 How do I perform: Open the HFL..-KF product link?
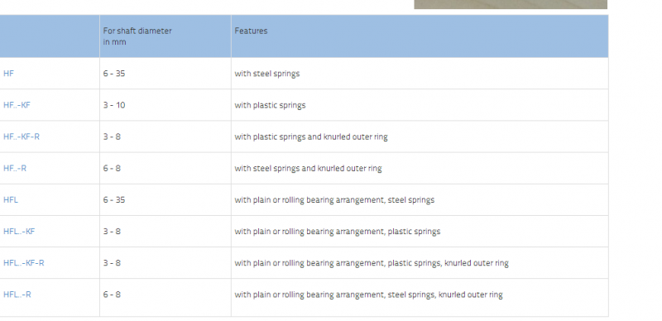point(19,232)
